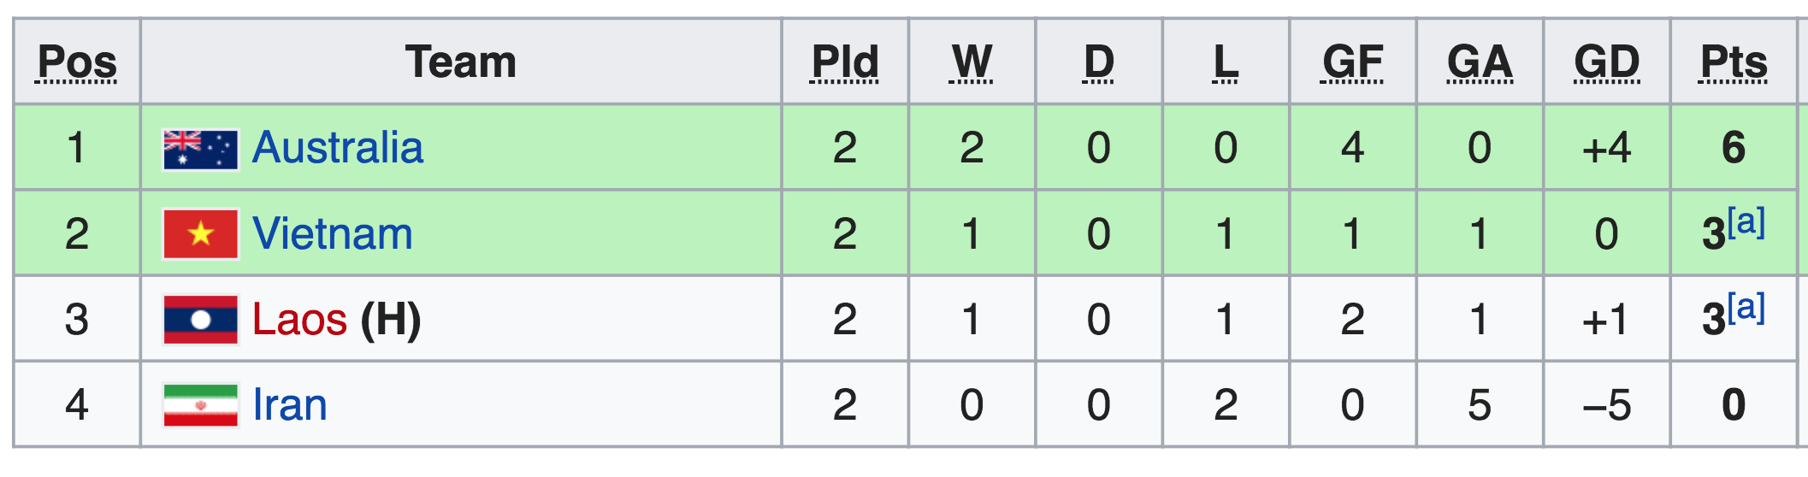Click the D column header abbreviation

pos(1099,62)
